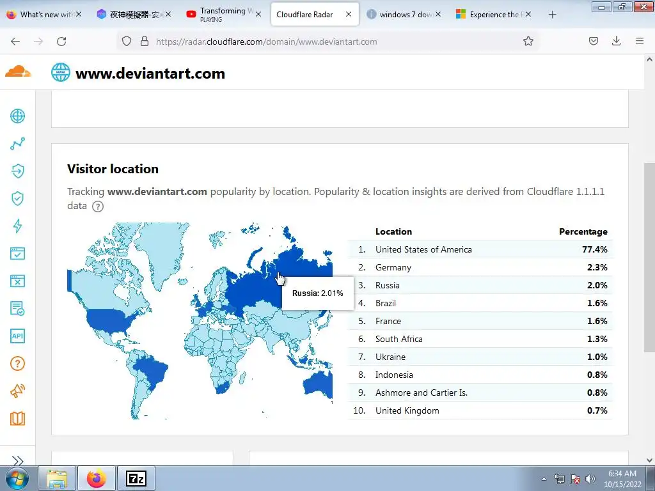Open the Firefox hamburger application menu
Viewport: 655px width, 491px height.
[640, 41]
